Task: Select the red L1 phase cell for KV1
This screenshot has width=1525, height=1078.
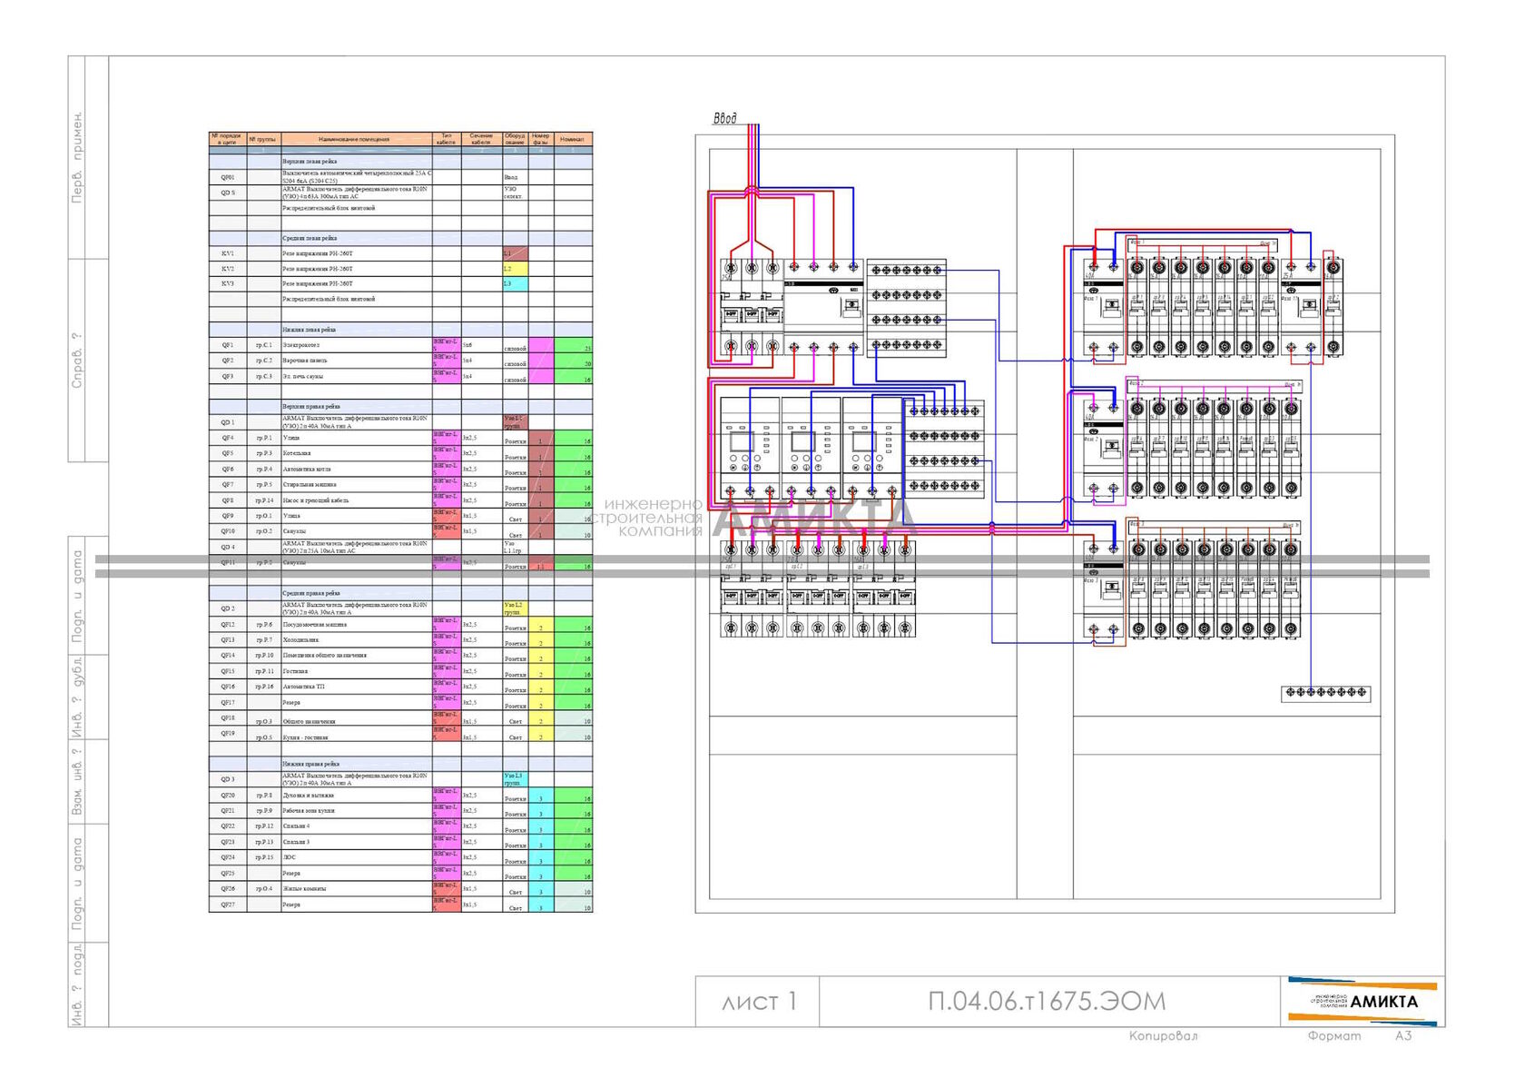Action: 515,253
